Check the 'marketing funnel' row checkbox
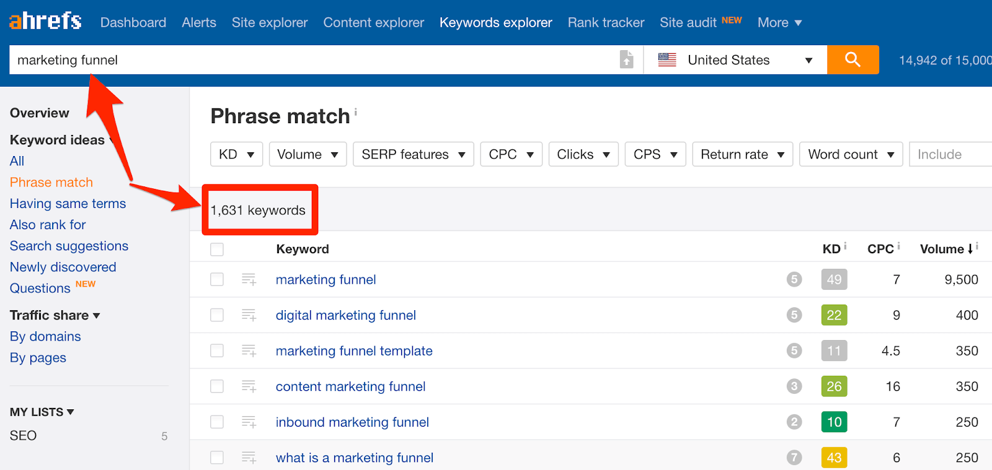Viewport: 992px width, 470px height. coord(217,279)
